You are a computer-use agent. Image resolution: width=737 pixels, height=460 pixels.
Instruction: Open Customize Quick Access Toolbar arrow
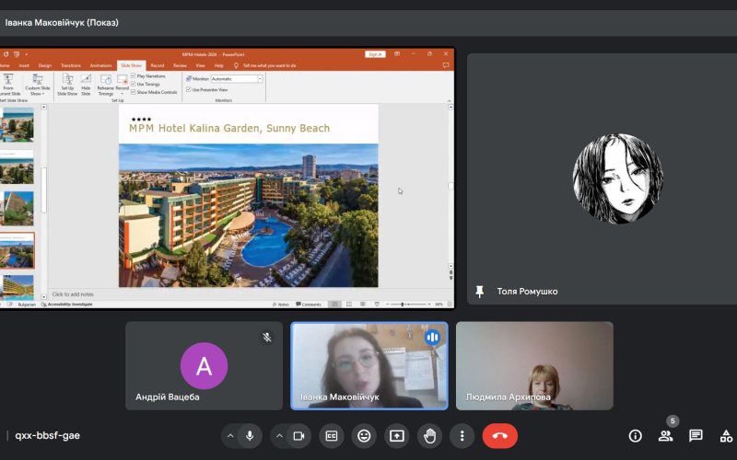pyautogui.click(x=27, y=54)
